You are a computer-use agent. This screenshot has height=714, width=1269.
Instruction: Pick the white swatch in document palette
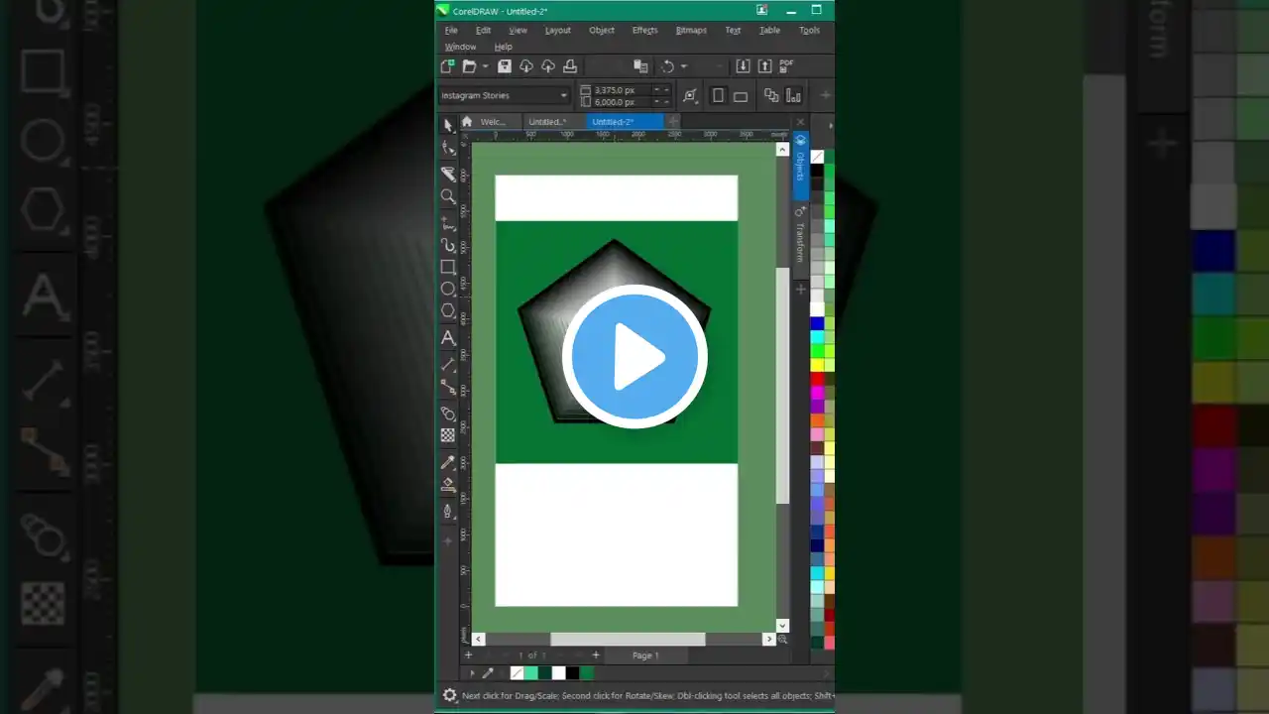coord(558,673)
